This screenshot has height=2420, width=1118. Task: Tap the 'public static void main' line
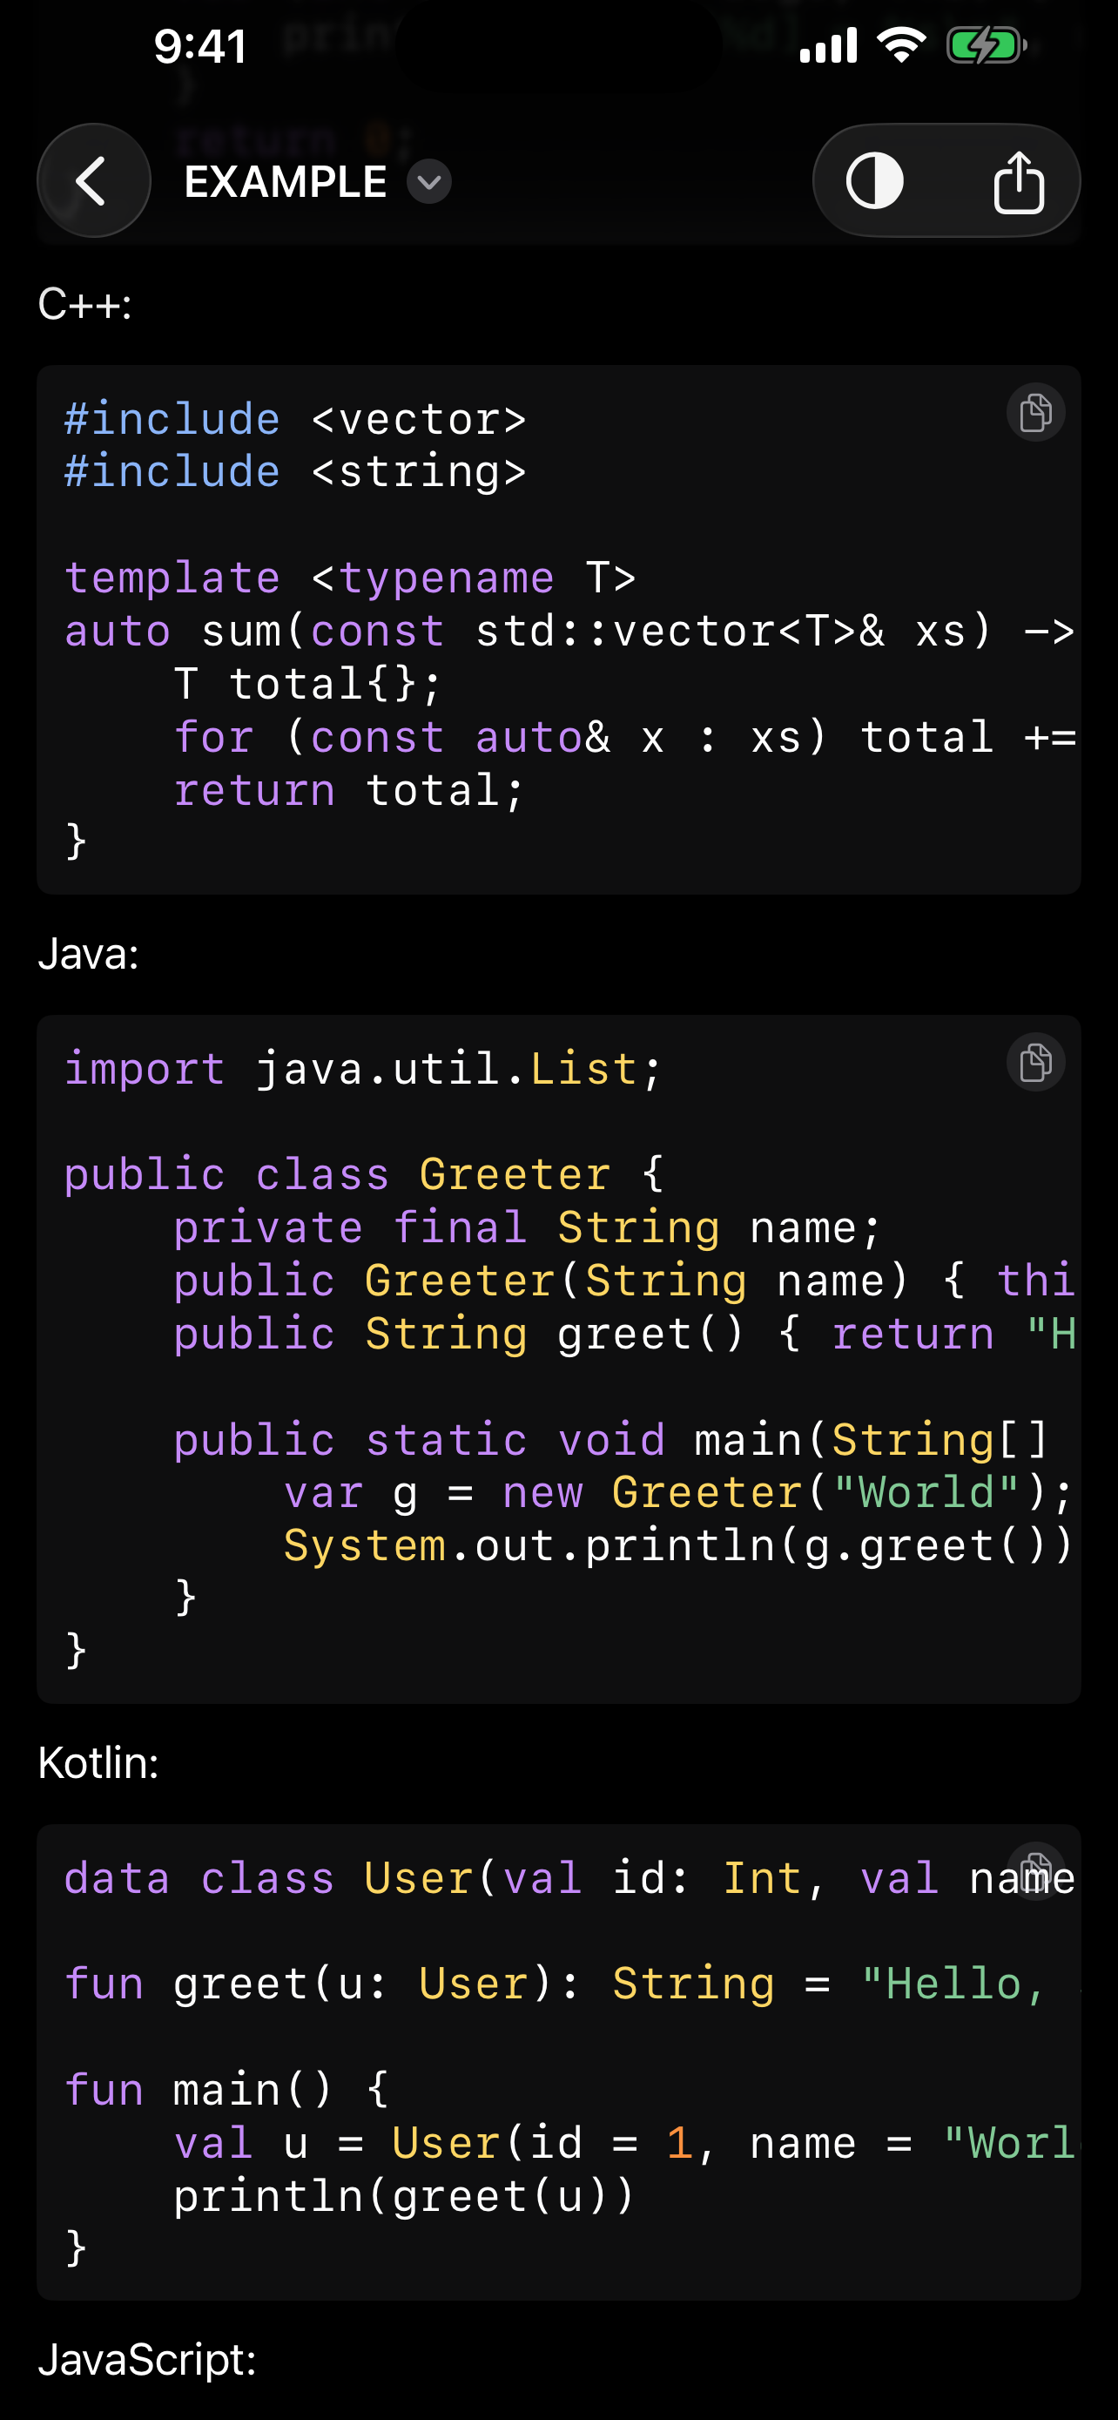point(610,1440)
